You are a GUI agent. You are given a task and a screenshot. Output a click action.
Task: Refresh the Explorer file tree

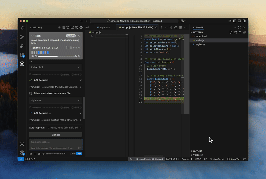tap(240, 32)
